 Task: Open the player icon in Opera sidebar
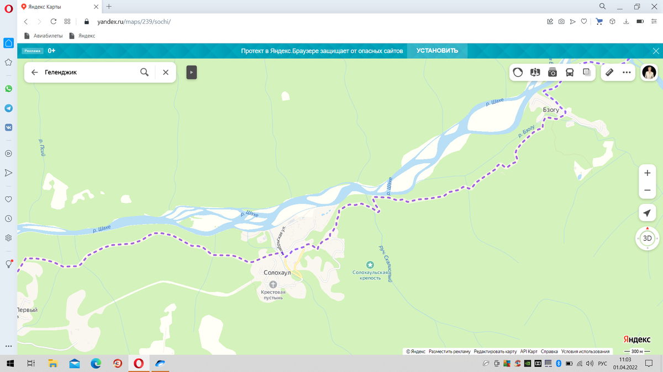[x=8, y=154]
